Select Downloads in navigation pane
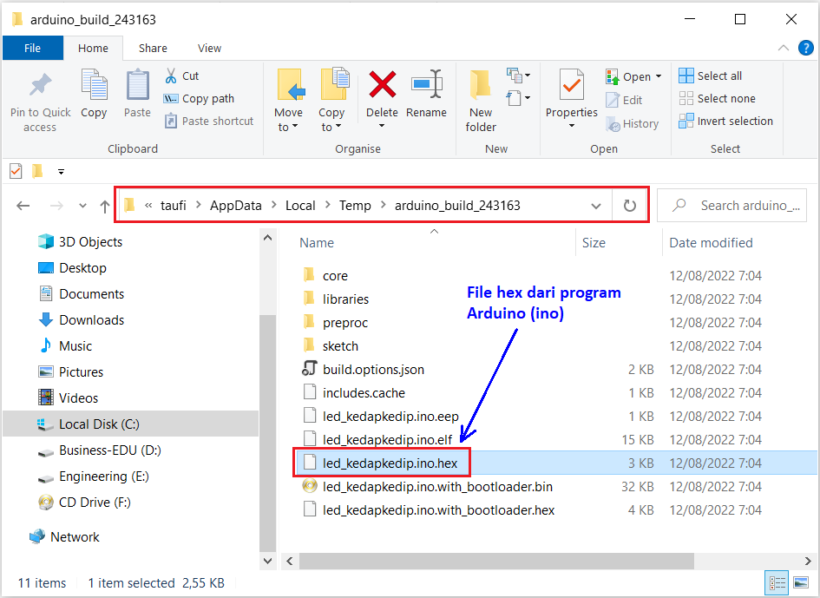 click(91, 319)
